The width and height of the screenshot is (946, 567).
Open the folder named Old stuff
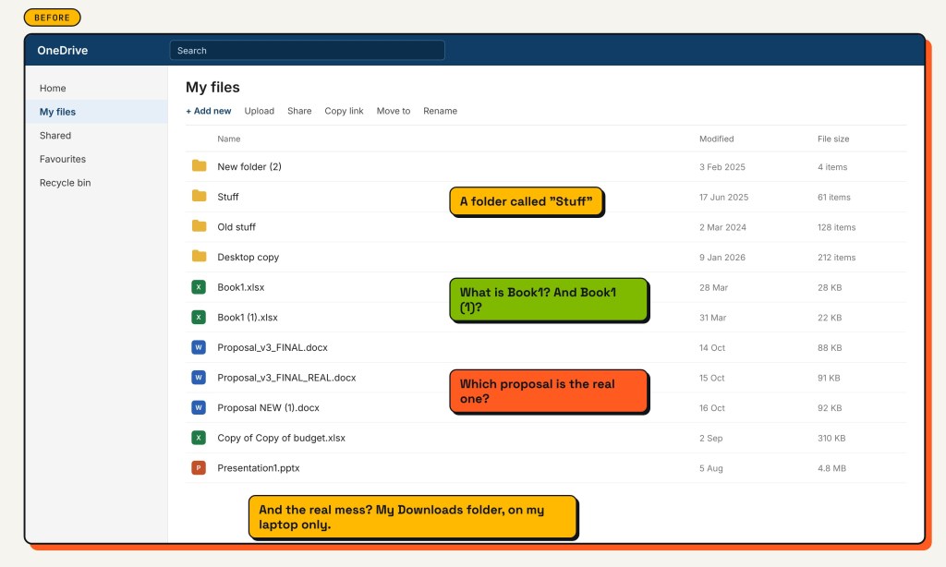236,227
